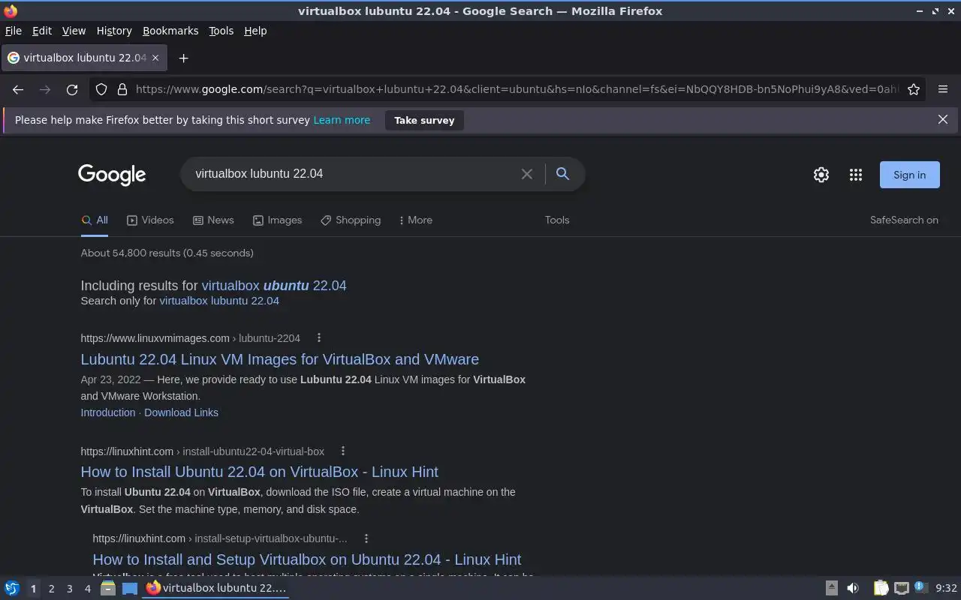Image resolution: width=961 pixels, height=600 pixels.
Task: Open a new tab with the plus button
Action: coord(183,58)
